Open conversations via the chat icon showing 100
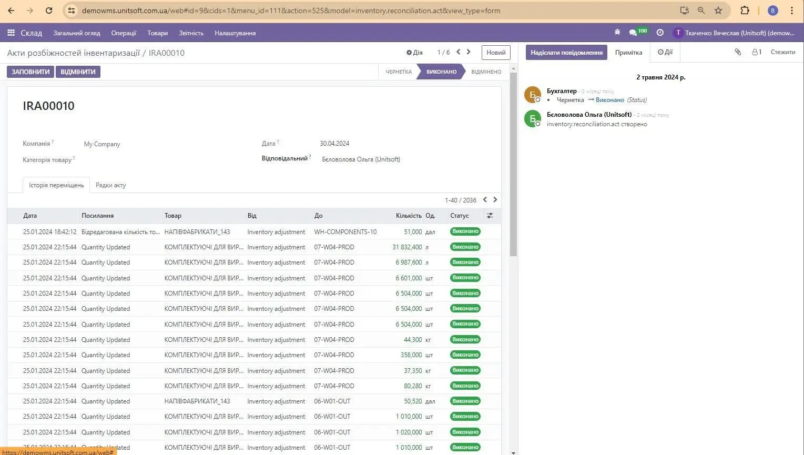The width and height of the screenshot is (804, 455). point(634,32)
